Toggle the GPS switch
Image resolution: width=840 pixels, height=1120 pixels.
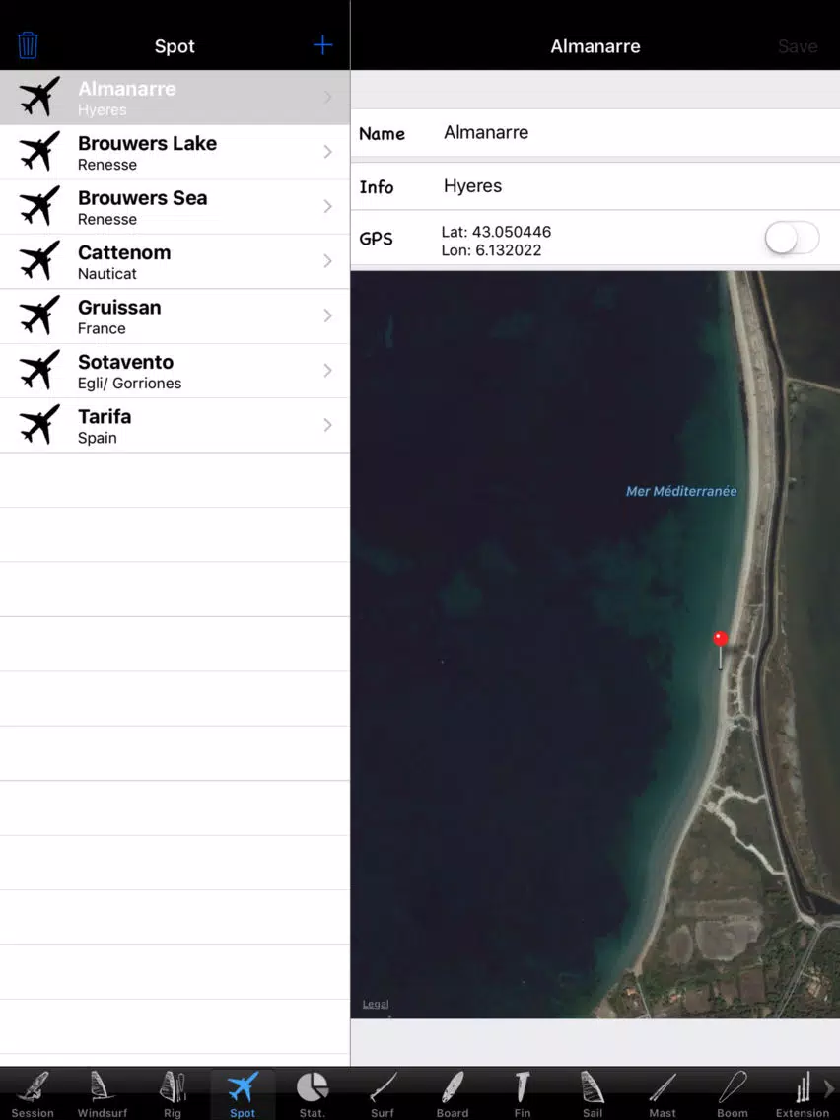click(x=792, y=238)
